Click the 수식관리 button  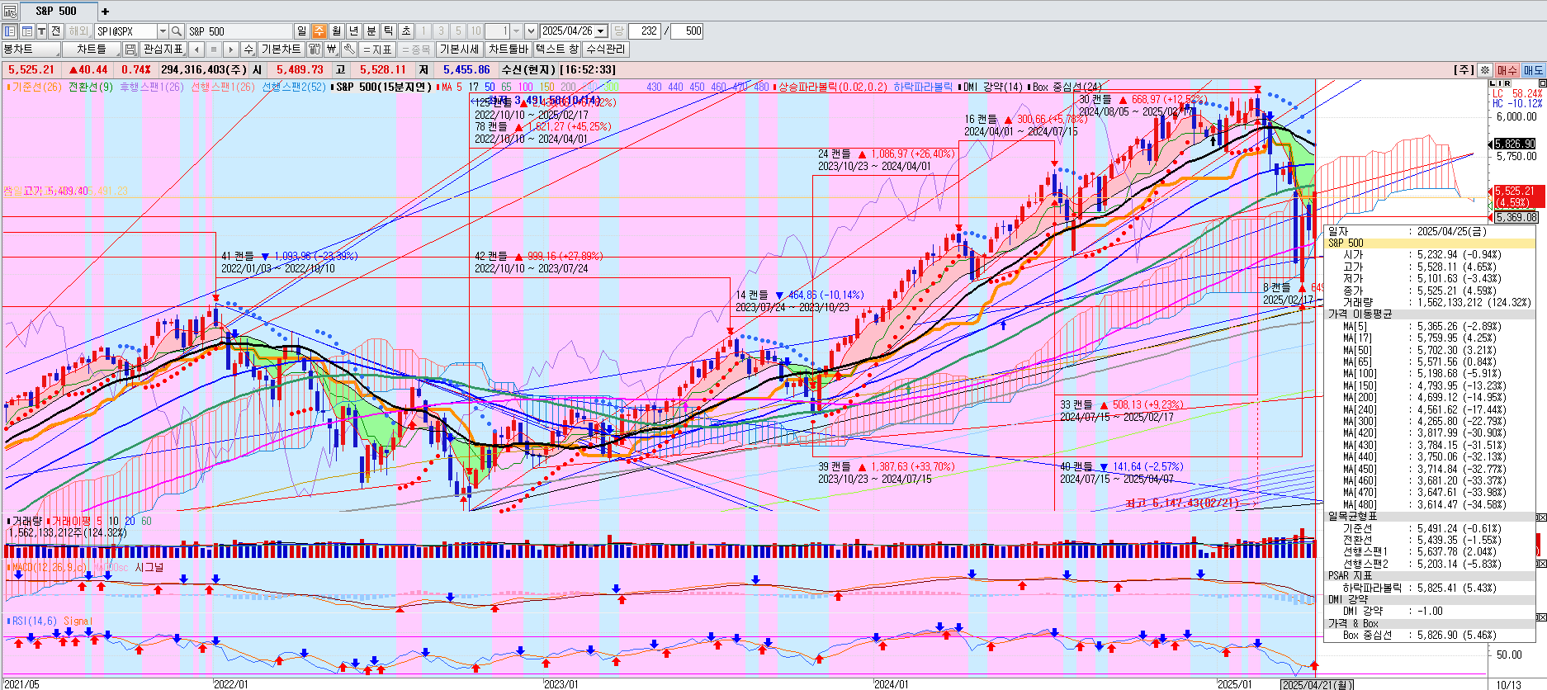[606, 50]
